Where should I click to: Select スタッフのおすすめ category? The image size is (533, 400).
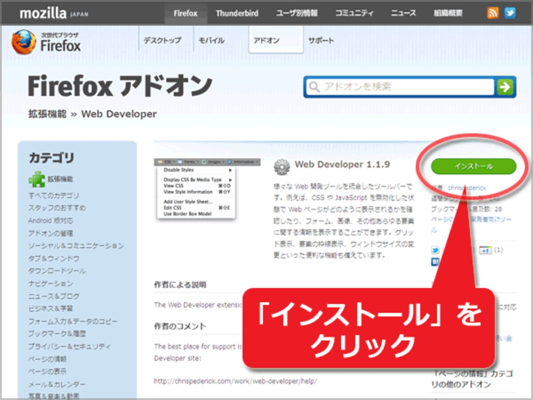(x=57, y=208)
